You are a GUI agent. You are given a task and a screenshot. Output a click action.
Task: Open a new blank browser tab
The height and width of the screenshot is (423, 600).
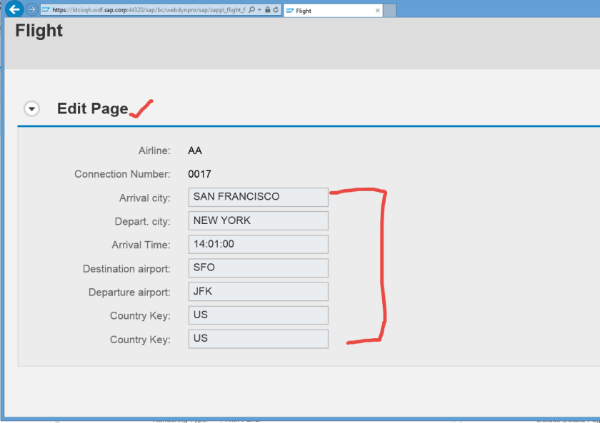(391, 11)
